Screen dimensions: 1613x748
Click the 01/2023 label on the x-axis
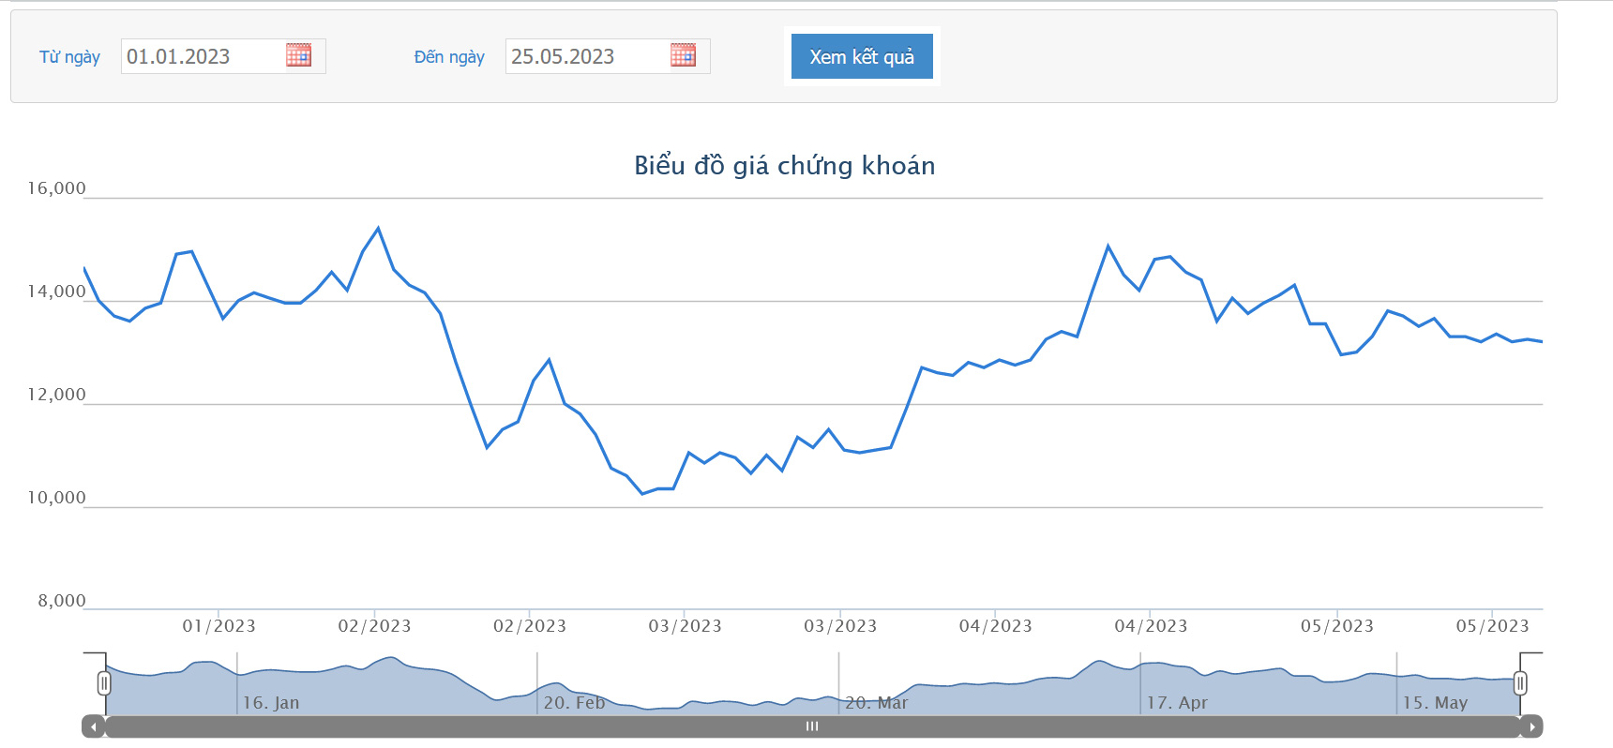[219, 626]
